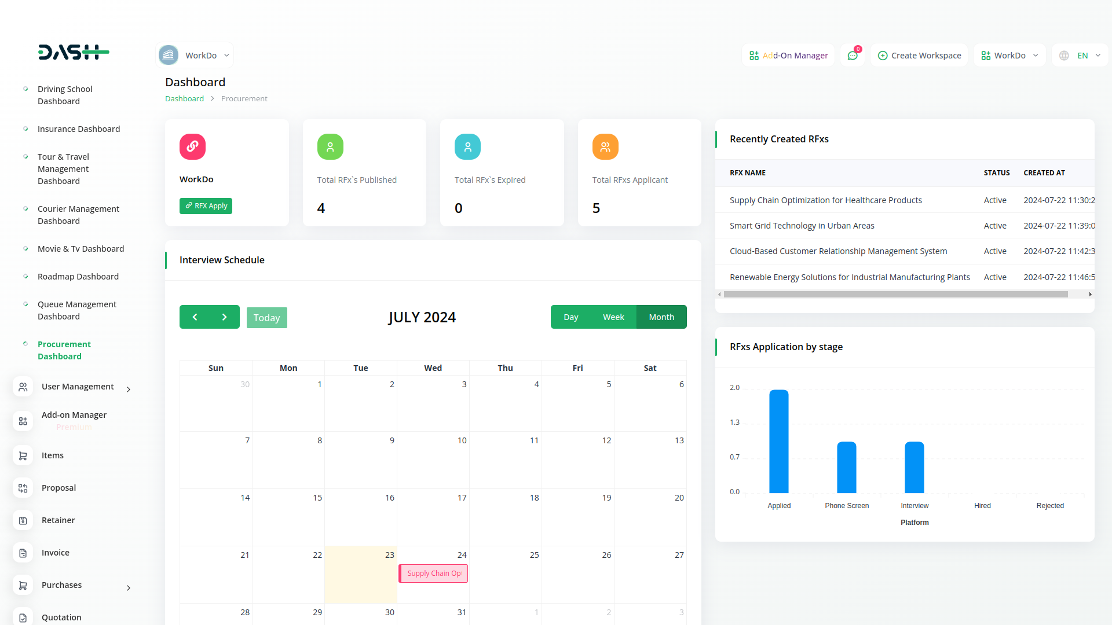Screen dimensions: 1112x625
Task: Click the RFX Apply button
Action: (x=206, y=206)
